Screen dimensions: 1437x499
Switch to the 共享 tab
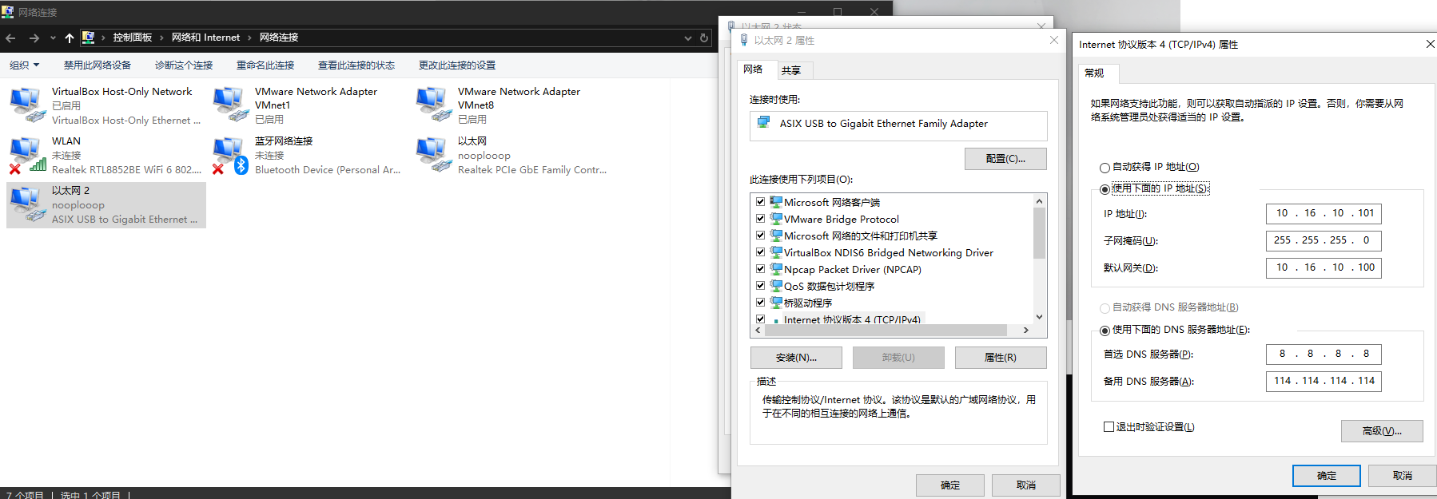coord(791,70)
